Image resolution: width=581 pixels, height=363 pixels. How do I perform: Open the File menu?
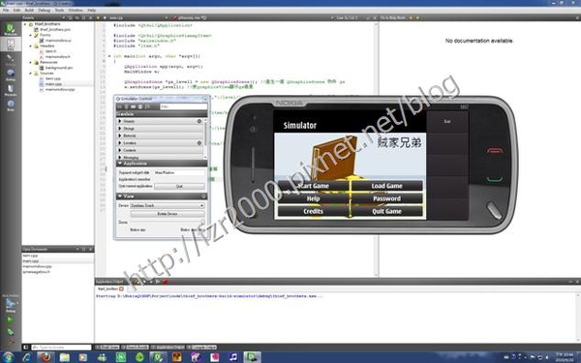click(x=6, y=11)
